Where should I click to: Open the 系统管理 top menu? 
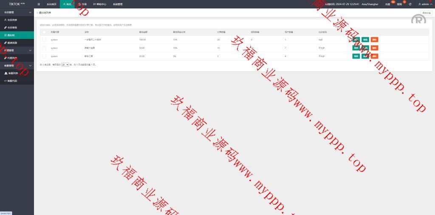click(118, 4)
